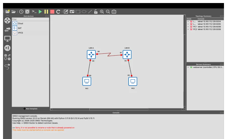Expand the 5004 console node row

tap(188, 21)
